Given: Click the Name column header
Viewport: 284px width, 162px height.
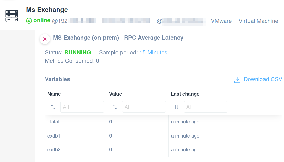Looking at the screenshot, I should [54, 94].
